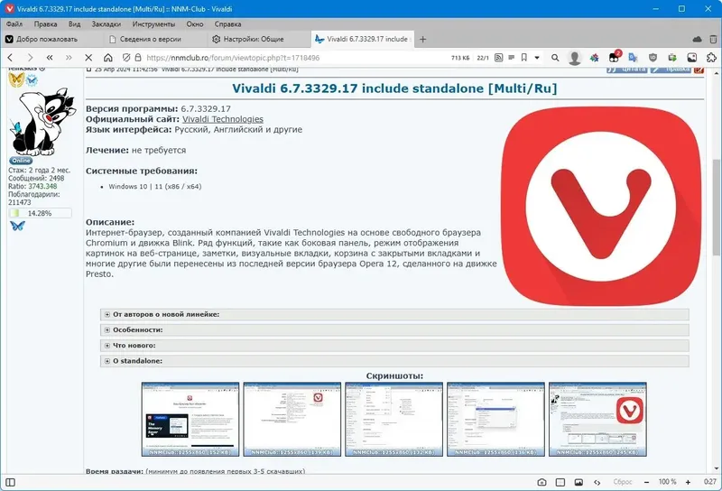The width and height of the screenshot is (722, 491).
Task: Open the Вид menu
Action: (x=74, y=24)
